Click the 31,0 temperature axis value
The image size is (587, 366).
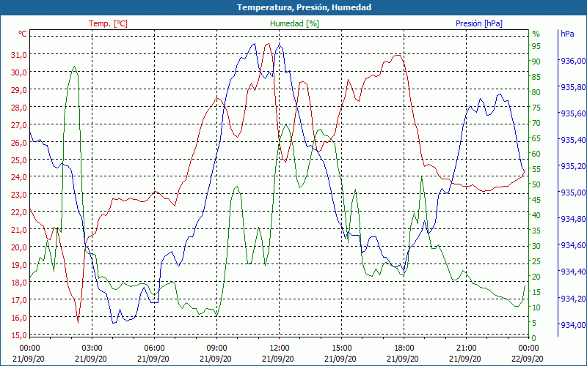tap(19, 55)
